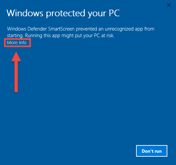Click the red arrow's triangular head

point(16,56)
